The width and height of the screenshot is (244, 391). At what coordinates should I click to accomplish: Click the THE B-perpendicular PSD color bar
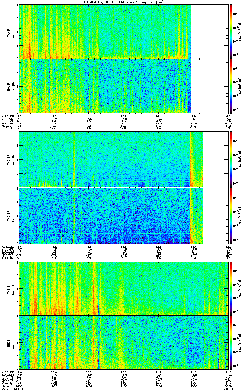[x=231, y=288]
